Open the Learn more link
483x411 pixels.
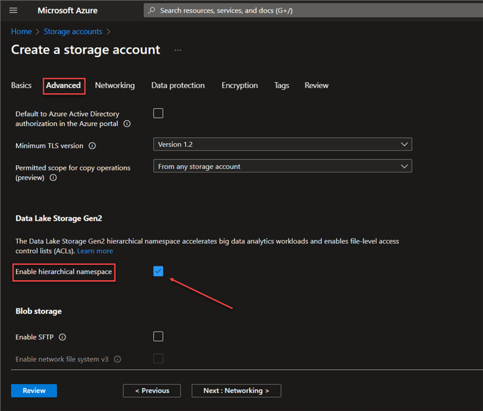pyautogui.click(x=95, y=251)
